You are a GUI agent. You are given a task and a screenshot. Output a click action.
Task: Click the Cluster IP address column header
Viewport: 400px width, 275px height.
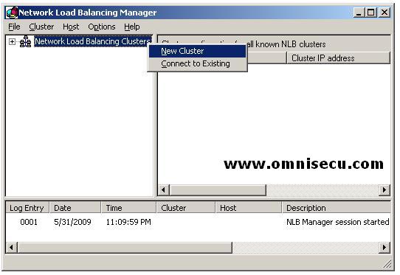click(338, 58)
